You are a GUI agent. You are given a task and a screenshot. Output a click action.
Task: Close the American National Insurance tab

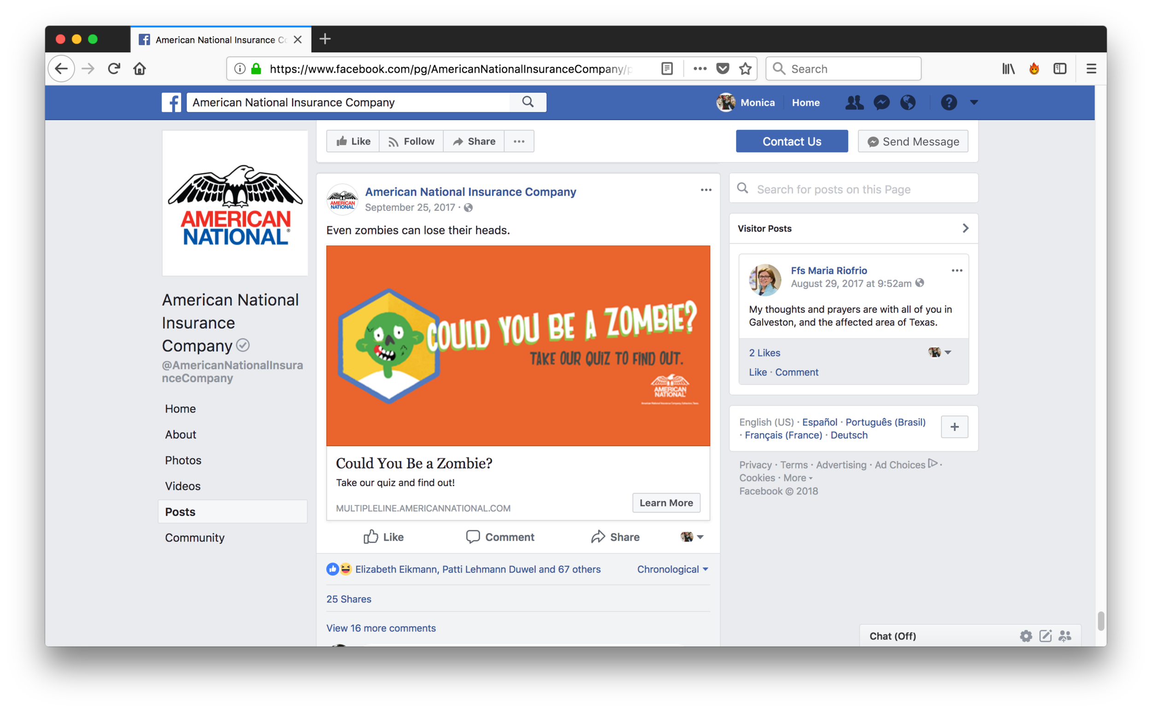(x=297, y=40)
